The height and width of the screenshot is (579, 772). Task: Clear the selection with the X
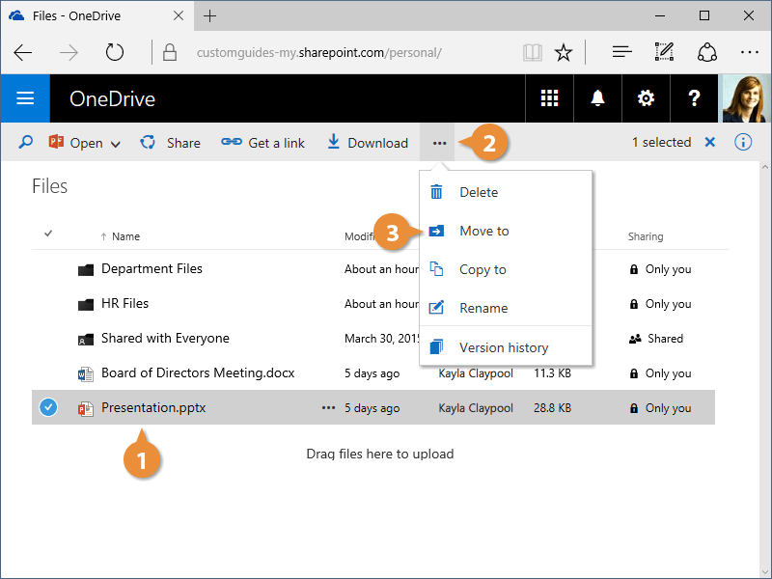[x=709, y=143]
